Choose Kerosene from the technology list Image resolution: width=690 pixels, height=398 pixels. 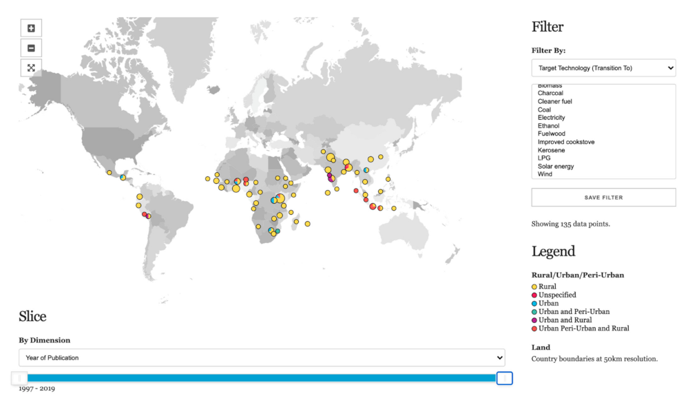pos(552,150)
